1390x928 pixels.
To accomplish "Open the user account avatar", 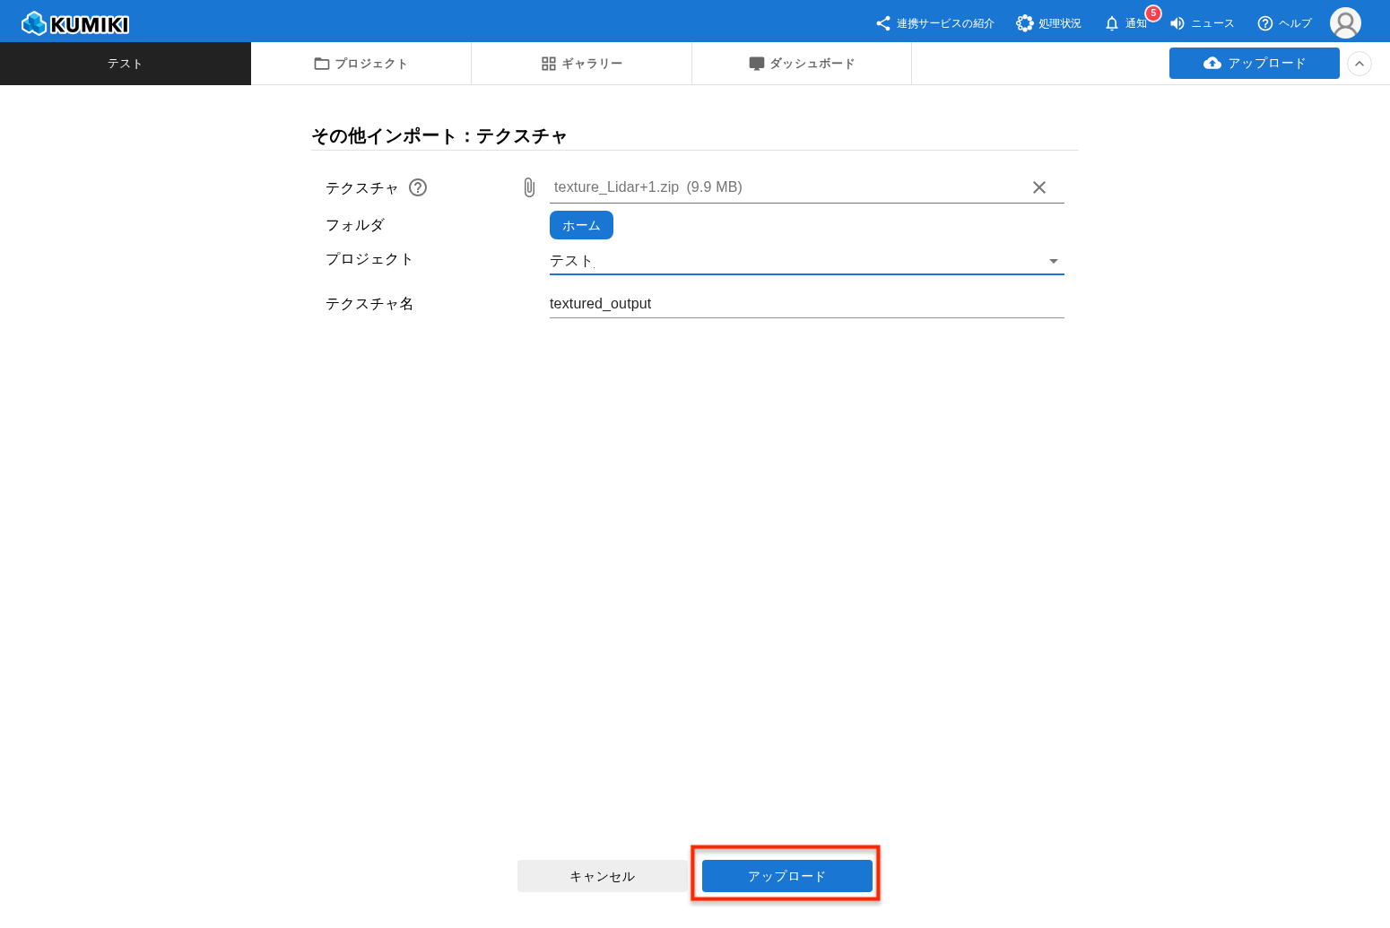I will (x=1345, y=23).
